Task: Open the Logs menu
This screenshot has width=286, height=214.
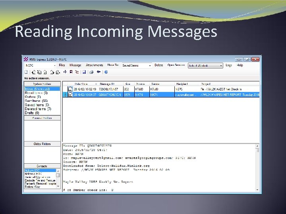Action: [x=228, y=65]
